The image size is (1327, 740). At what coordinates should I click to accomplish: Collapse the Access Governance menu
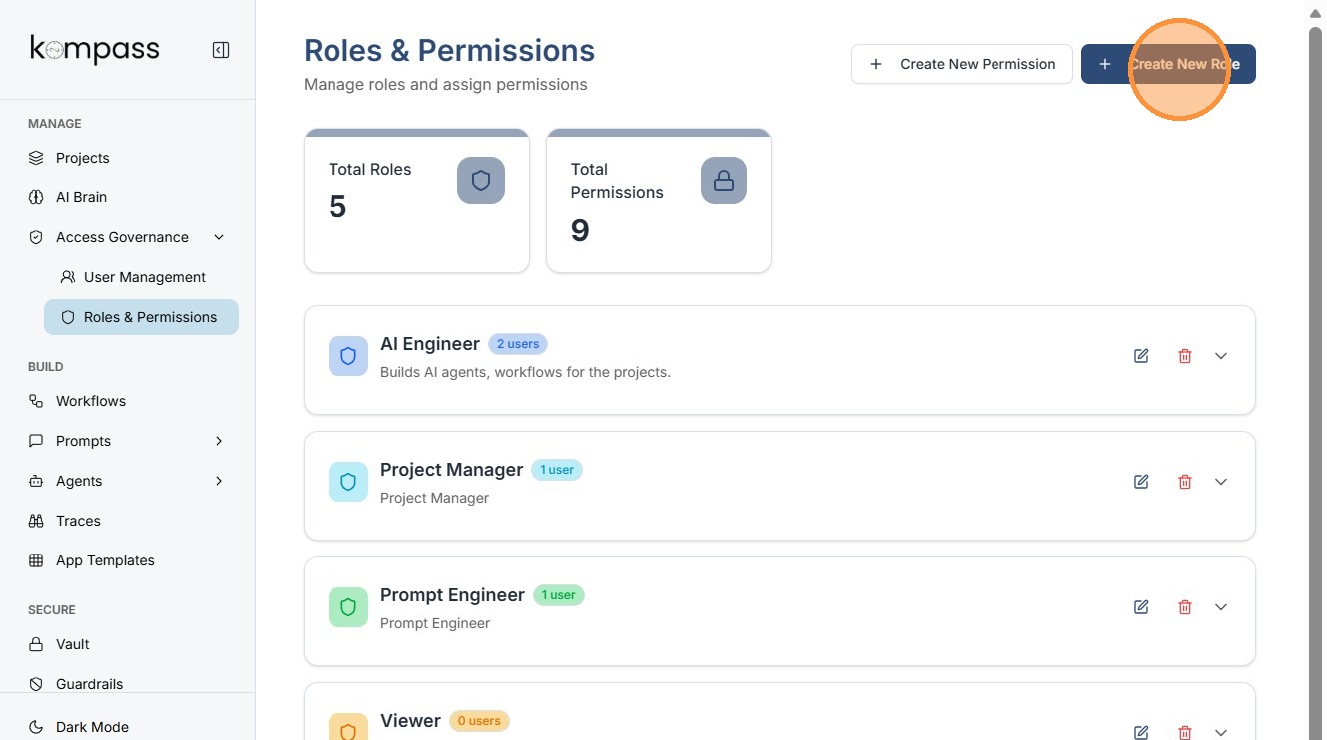219,237
